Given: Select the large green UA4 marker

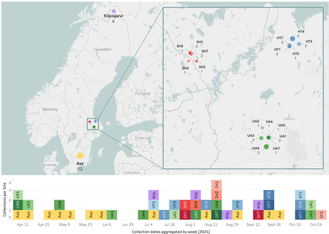Looking at the screenshot, I should [x=266, y=147].
